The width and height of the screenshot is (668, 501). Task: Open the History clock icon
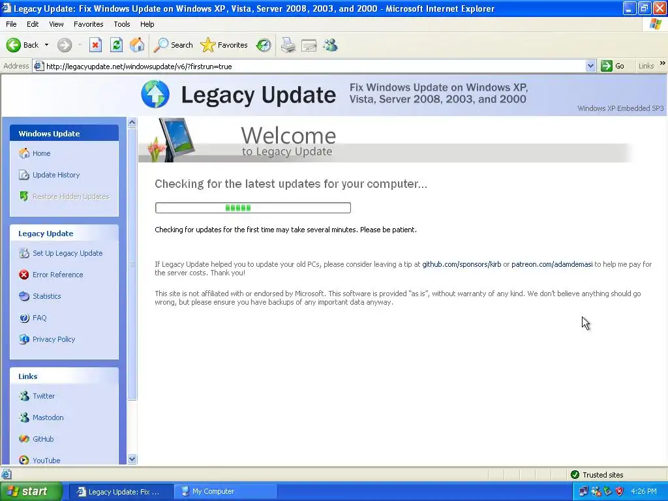(264, 45)
